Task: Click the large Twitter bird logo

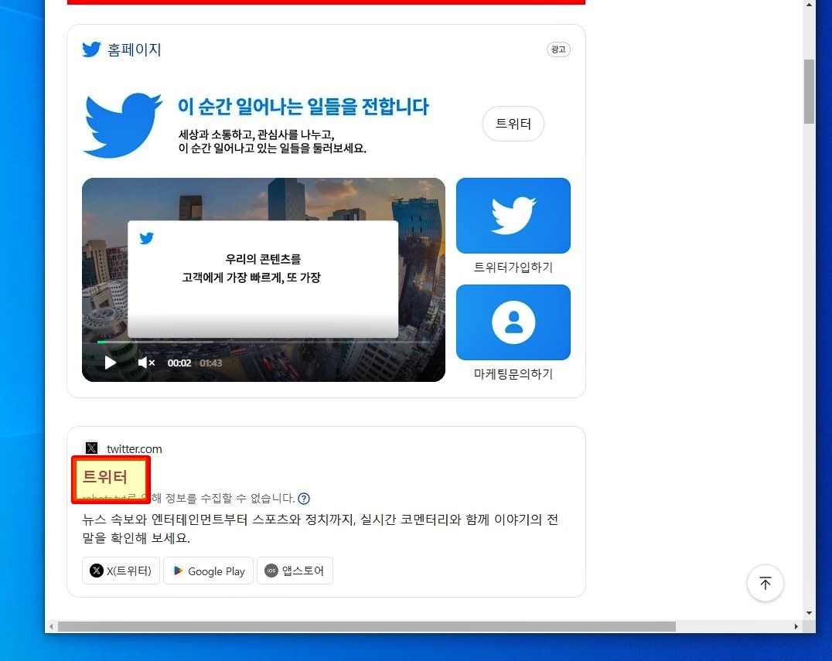Action: pyautogui.click(x=123, y=125)
